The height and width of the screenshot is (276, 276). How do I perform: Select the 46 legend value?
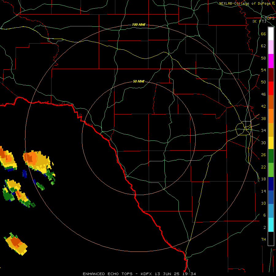tap(263, 94)
